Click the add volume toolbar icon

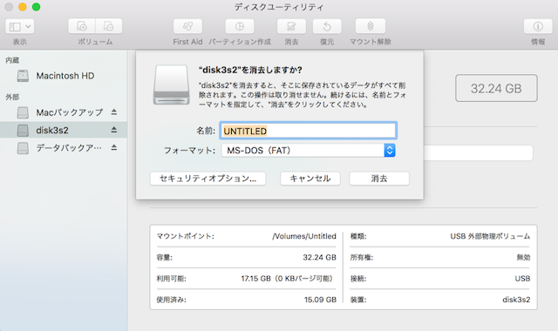[x=81, y=26]
